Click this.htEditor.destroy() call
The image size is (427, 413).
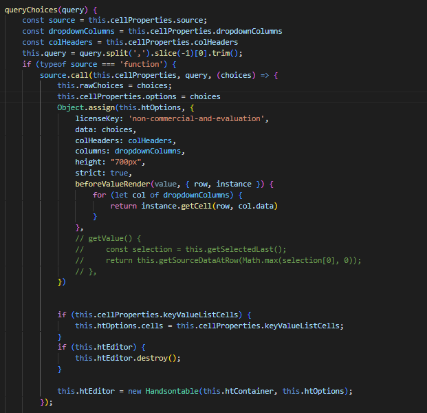(128, 358)
